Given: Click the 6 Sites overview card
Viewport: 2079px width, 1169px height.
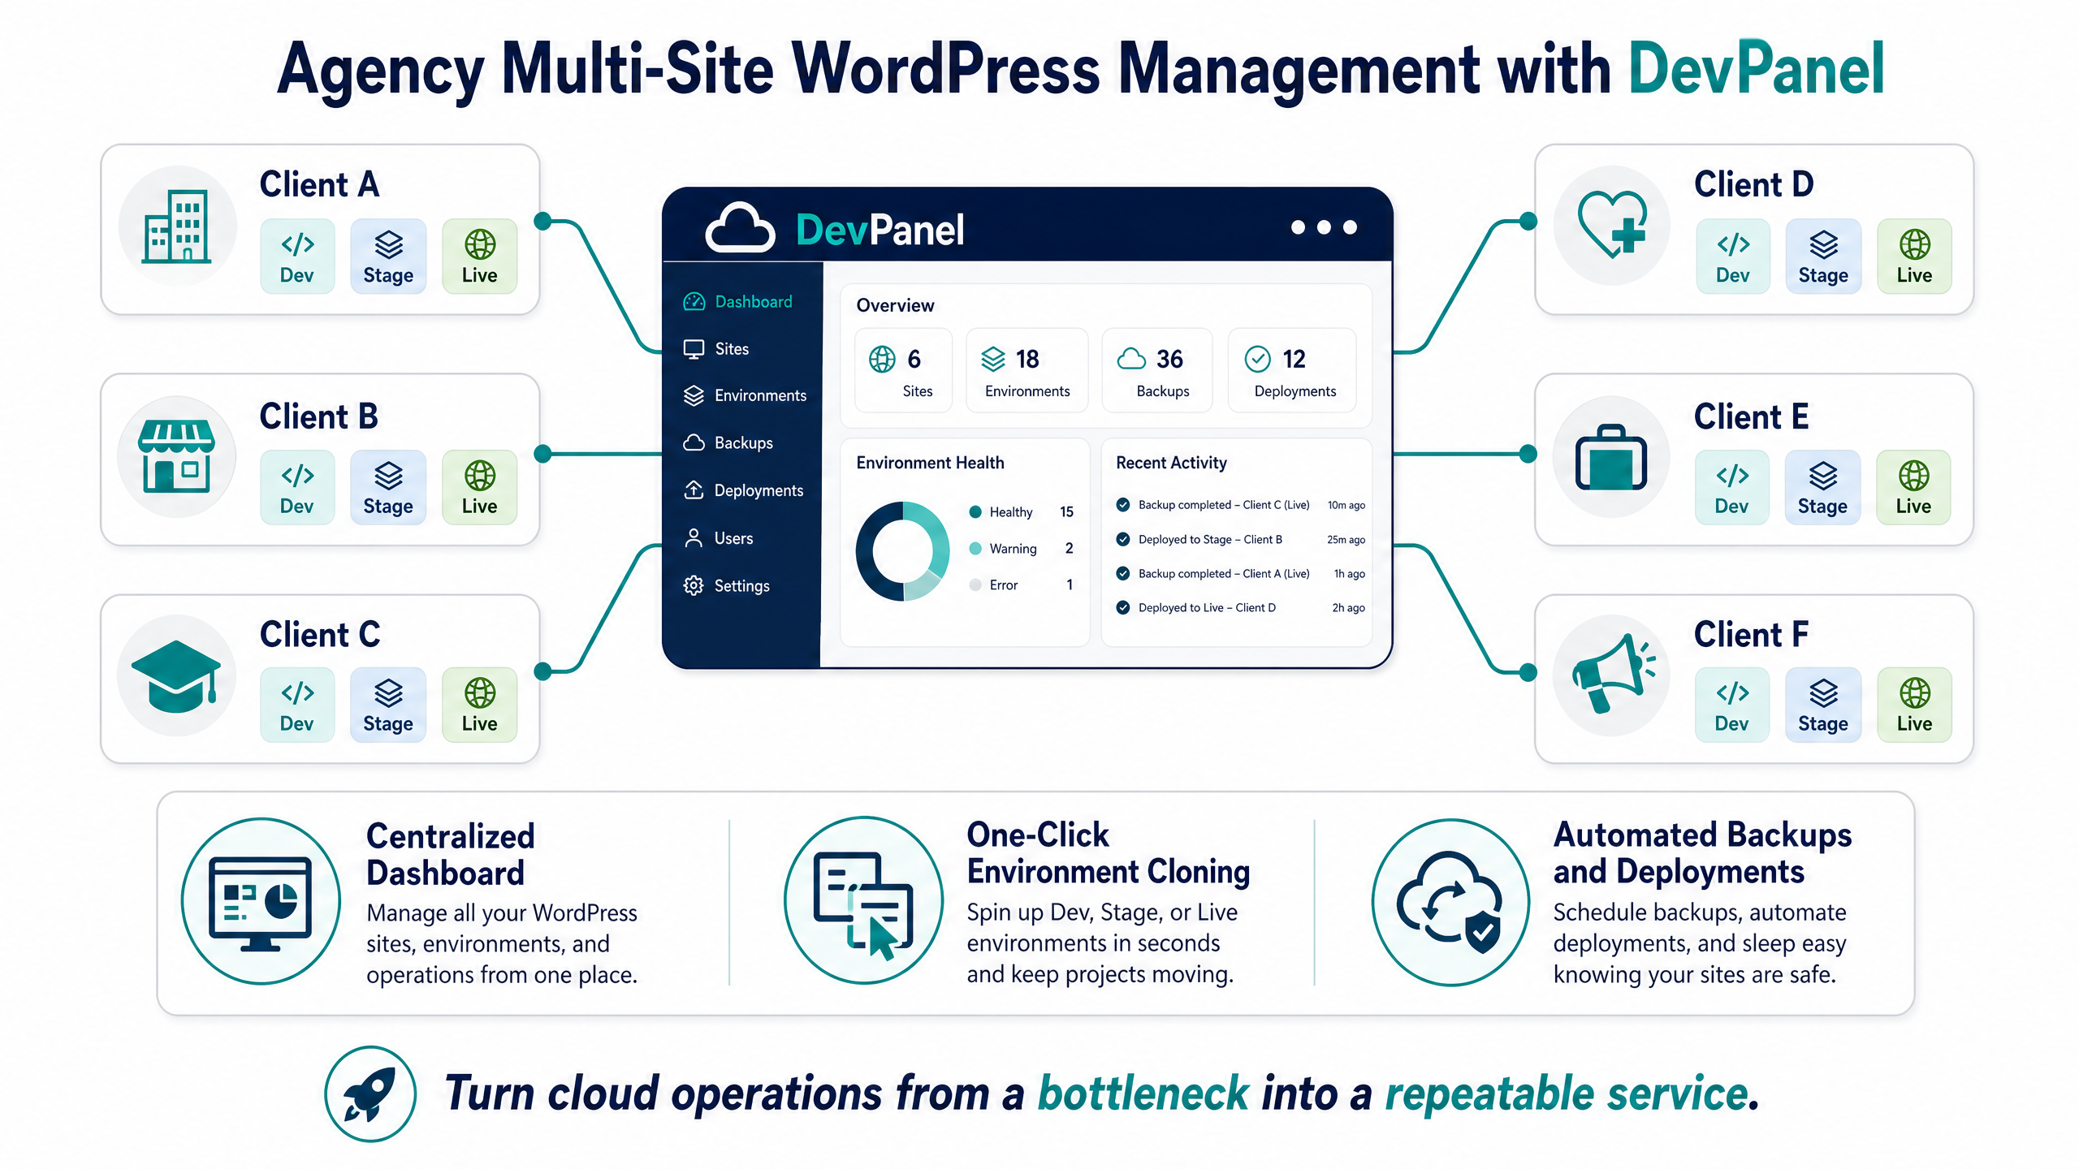Looking at the screenshot, I should tap(903, 371).
